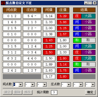Click the 修改 button
Screen dimensions: 98x97
pyautogui.click(x=28, y=92)
